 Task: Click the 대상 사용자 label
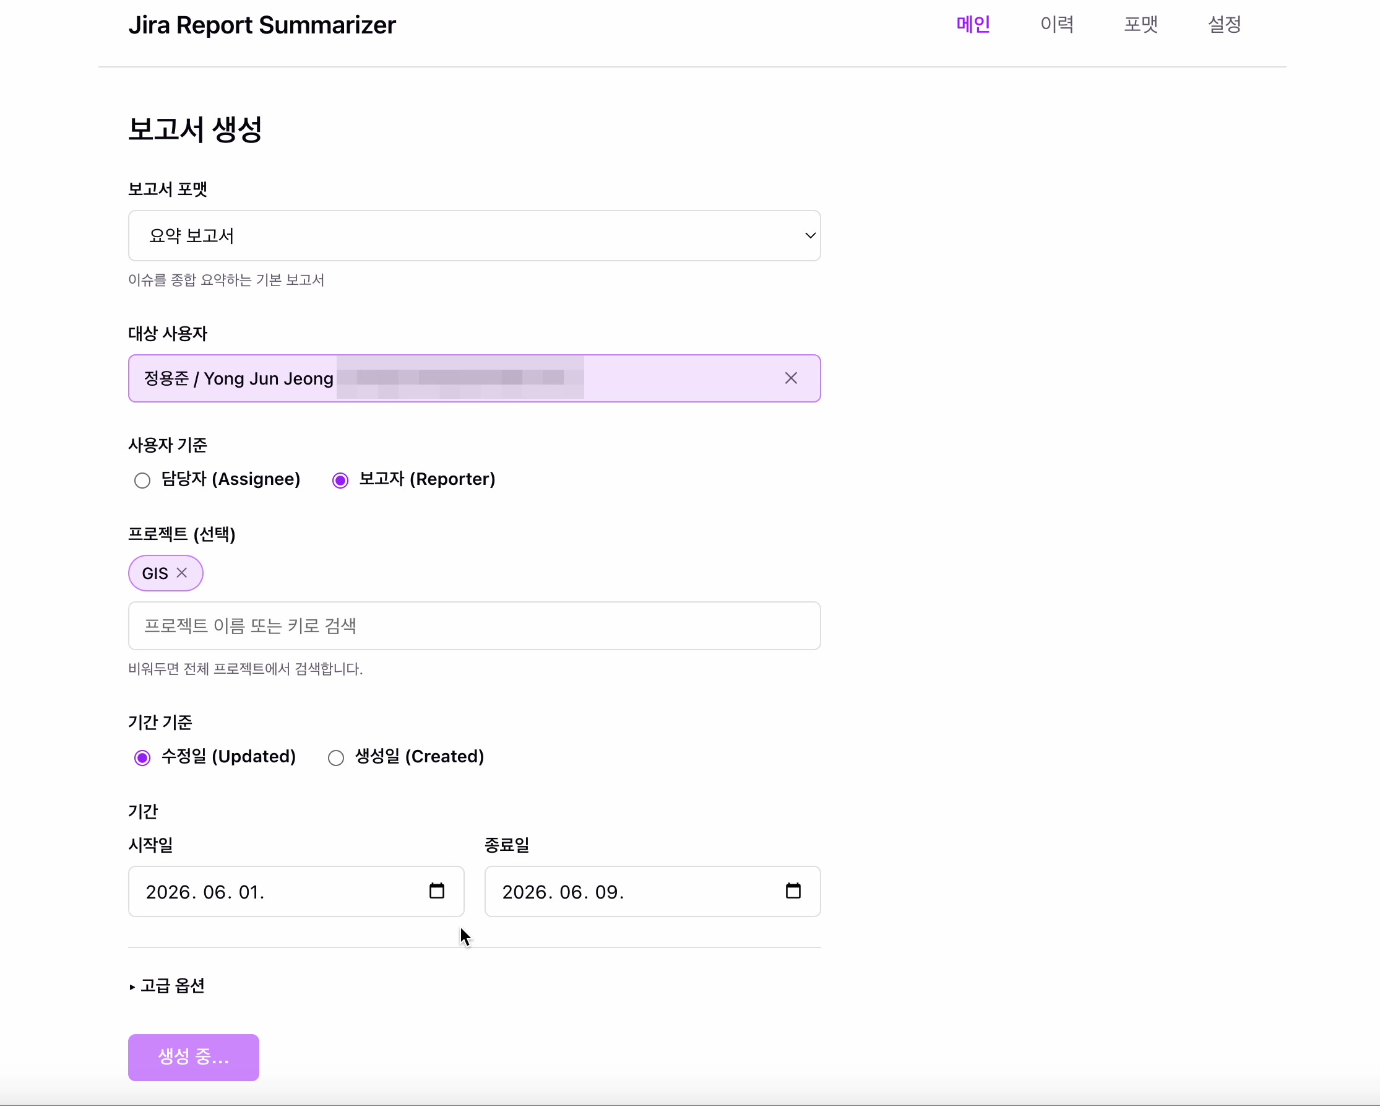pos(168,334)
